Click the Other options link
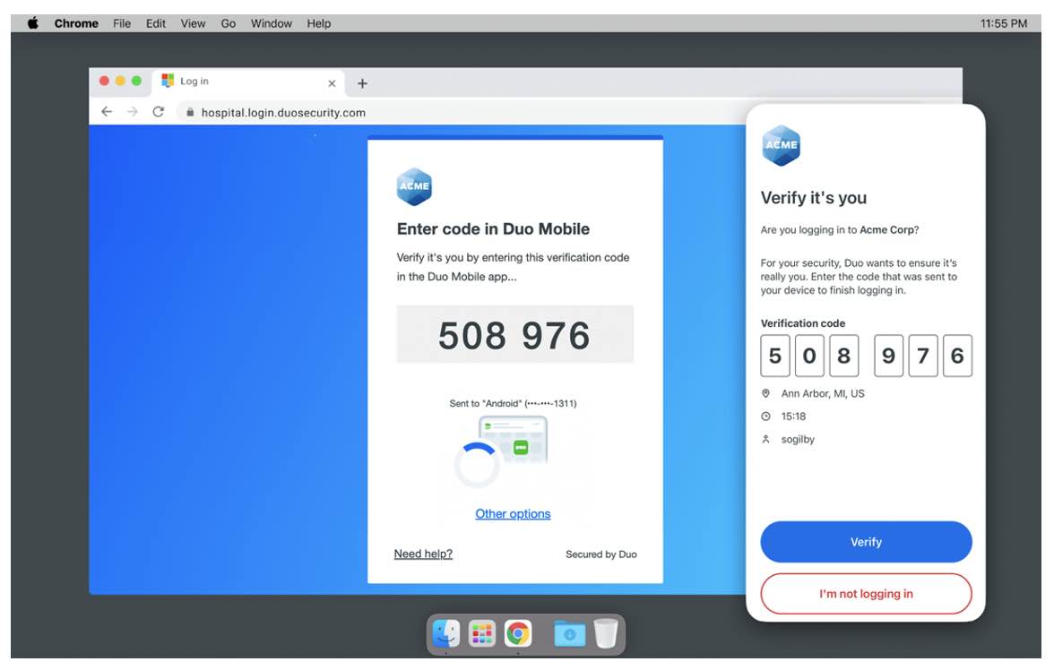The height and width of the screenshot is (670, 1054). click(513, 514)
